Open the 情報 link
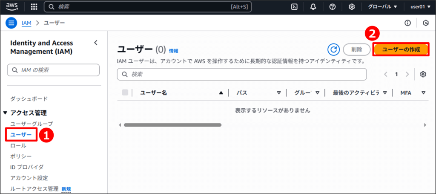The width and height of the screenshot is (436, 194). pos(174,51)
